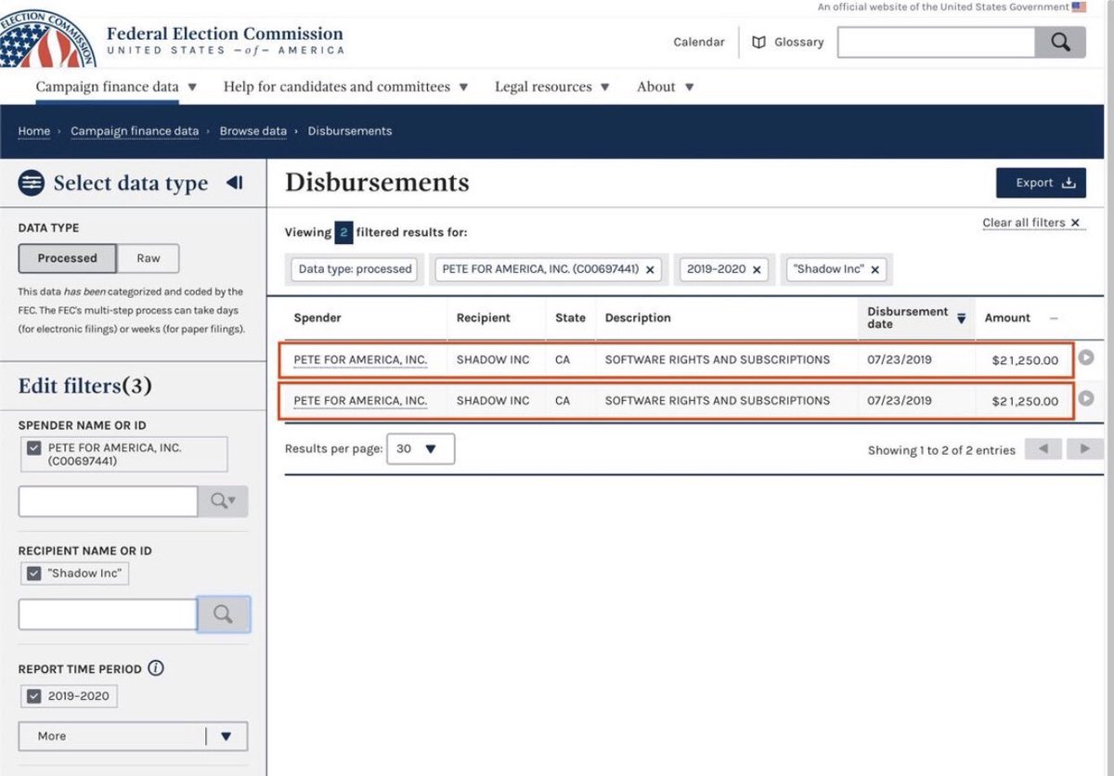This screenshot has width=1114, height=776.
Task: Click the Data type: processed filter tag
Action: pyautogui.click(x=355, y=269)
